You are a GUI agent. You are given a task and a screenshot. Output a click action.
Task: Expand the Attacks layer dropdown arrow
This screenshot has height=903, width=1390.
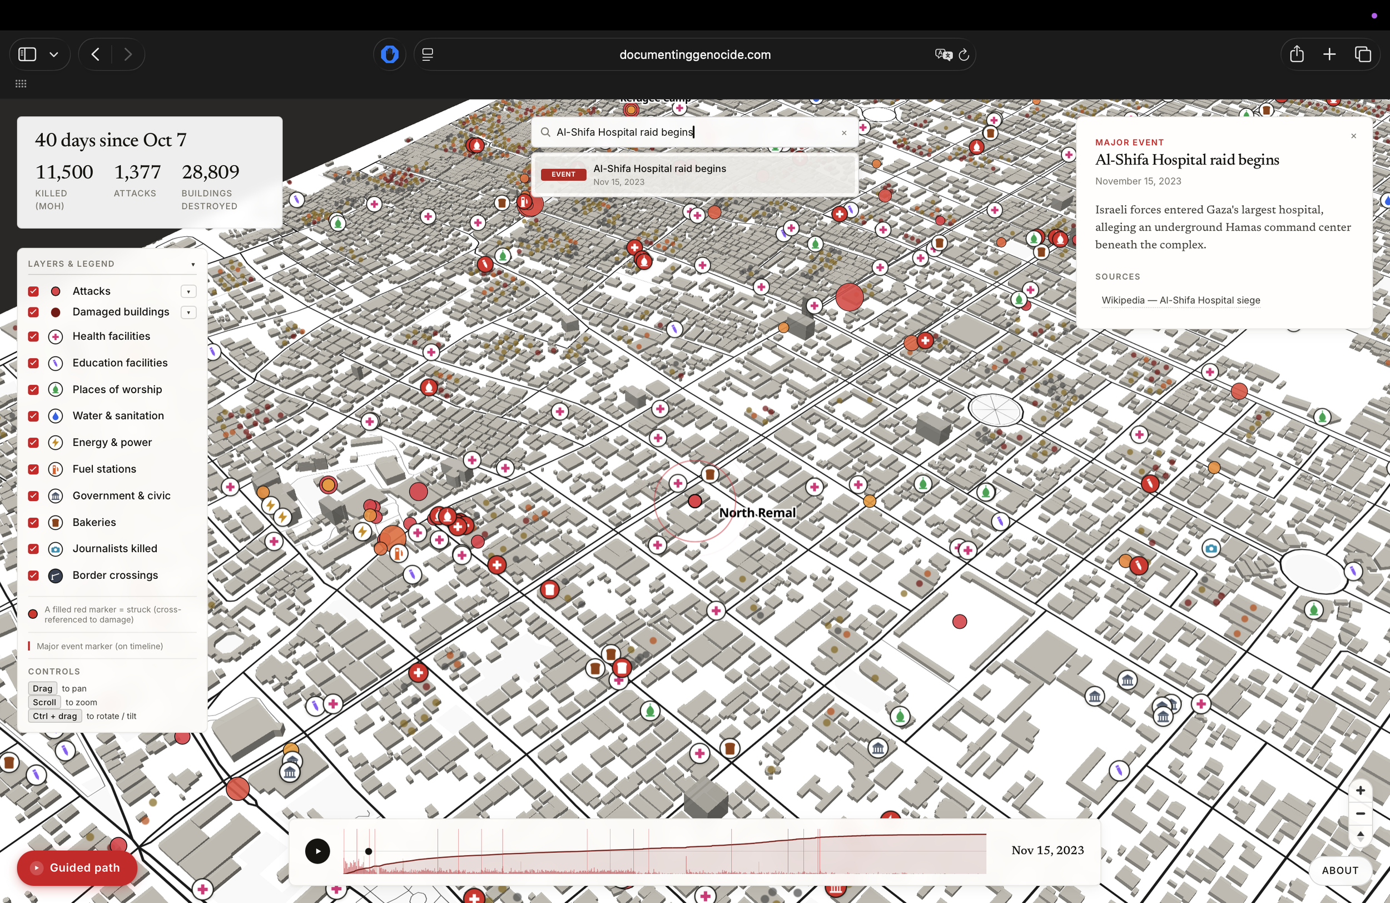pos(188,291)
